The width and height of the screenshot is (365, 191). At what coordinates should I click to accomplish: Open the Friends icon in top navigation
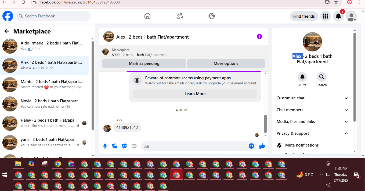180,16
